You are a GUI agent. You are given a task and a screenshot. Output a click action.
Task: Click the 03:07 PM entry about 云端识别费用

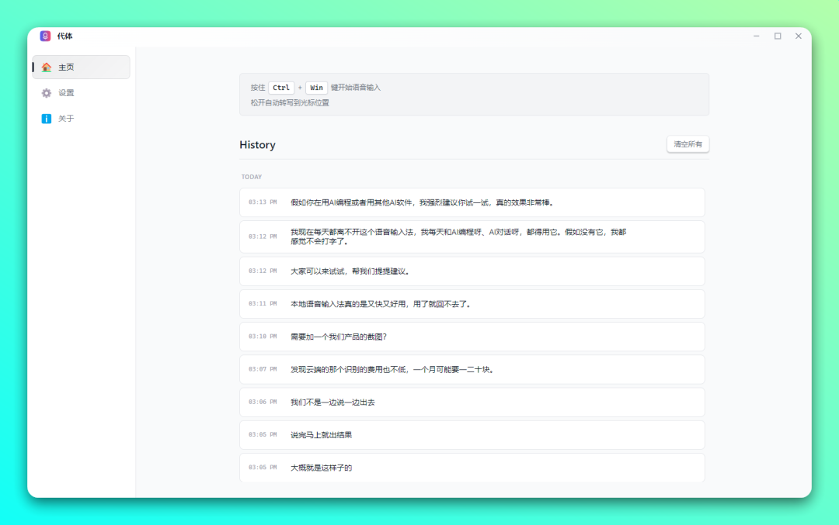472,369
